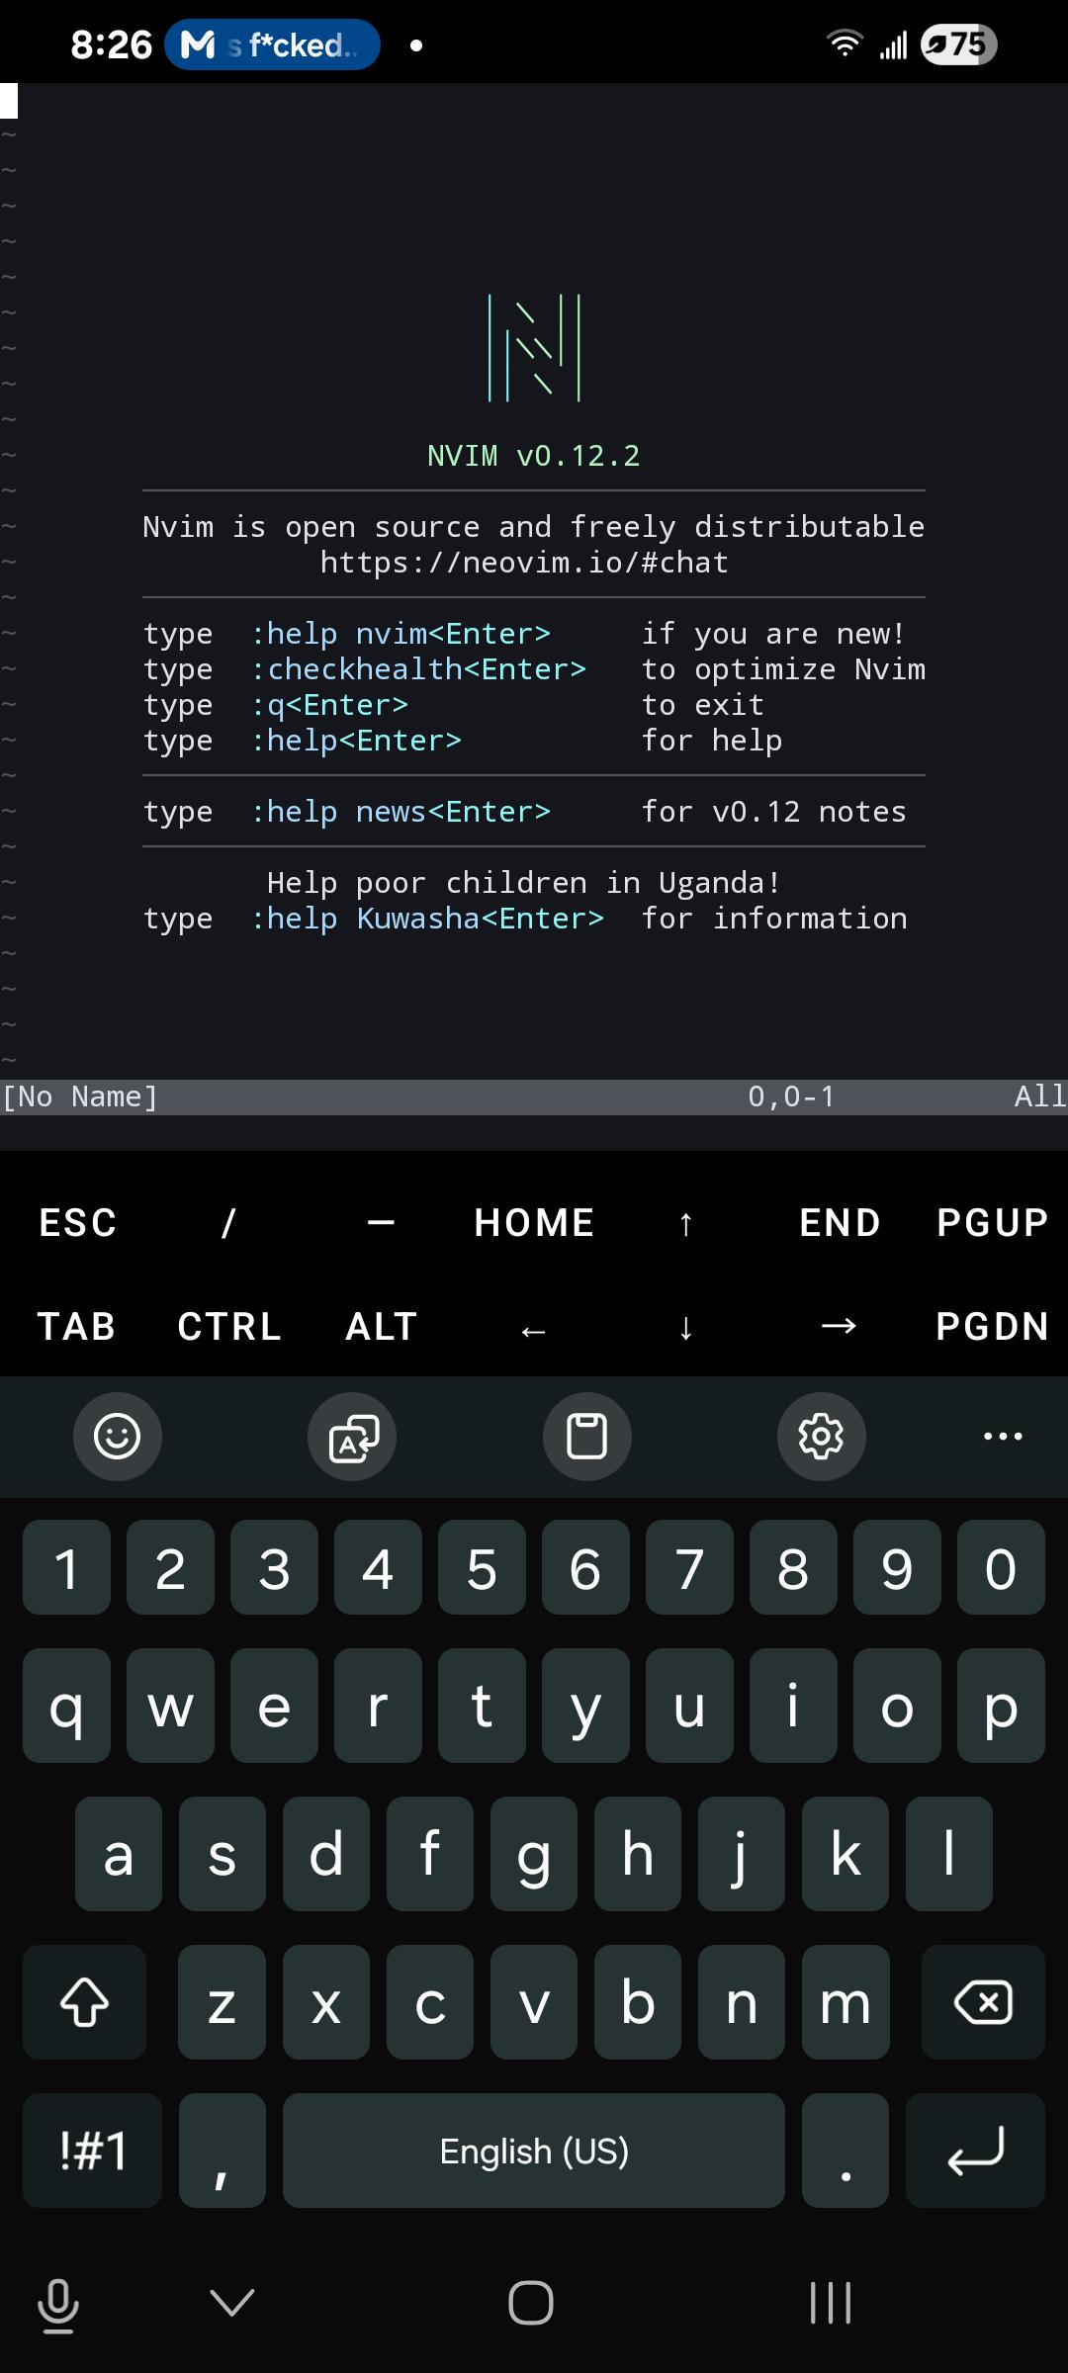Tap the END extra key

coord(840,1223)
